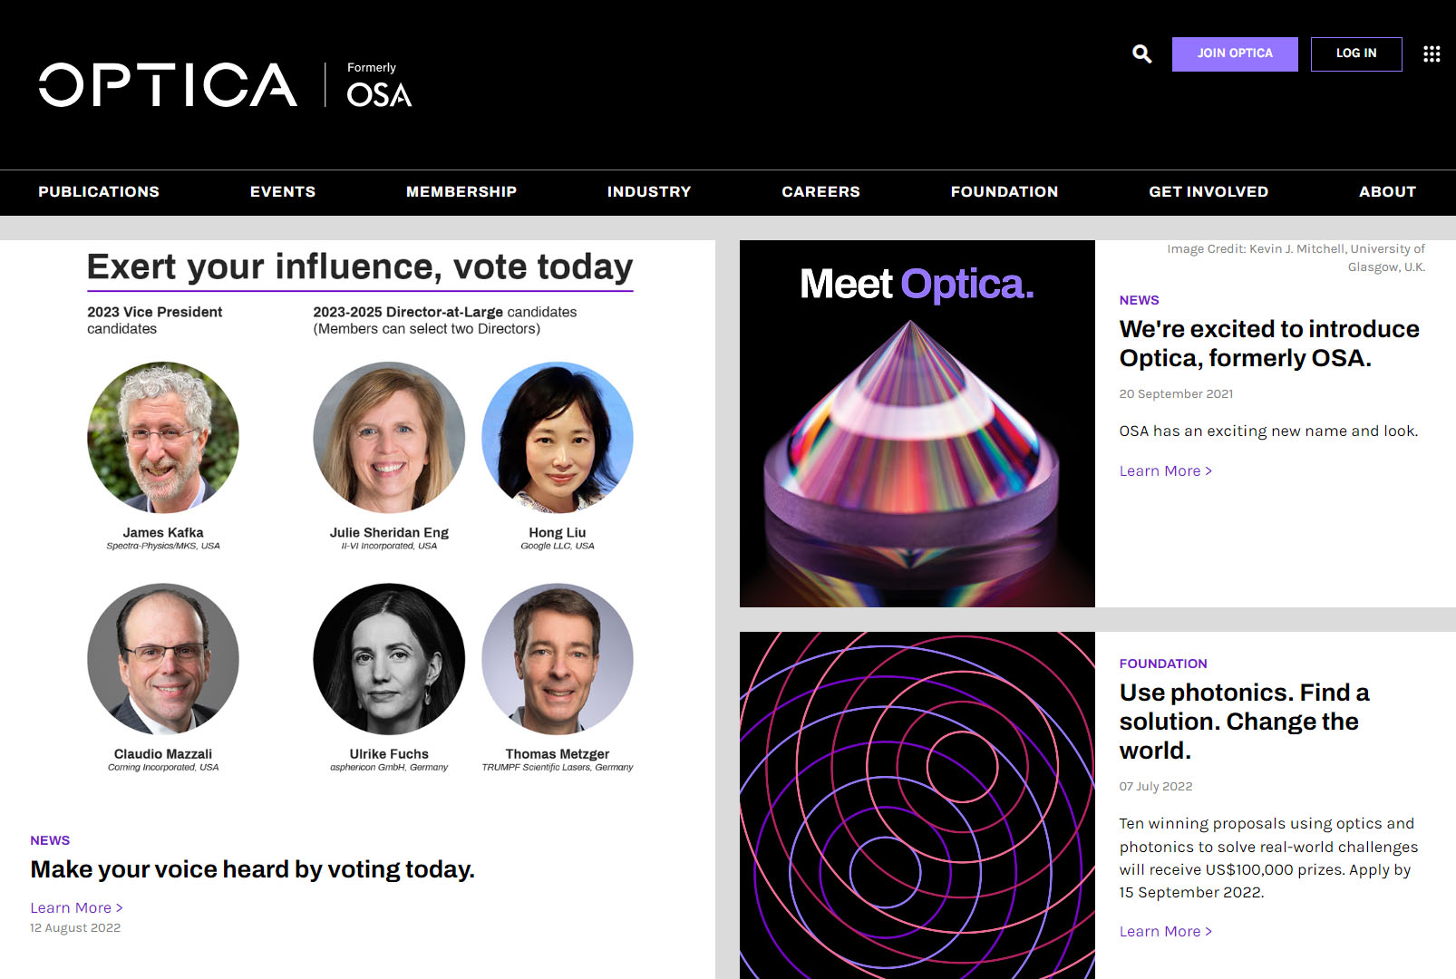Screen dimensions: 1456x979
Task: Click the About menu item
Action: 1386,192
